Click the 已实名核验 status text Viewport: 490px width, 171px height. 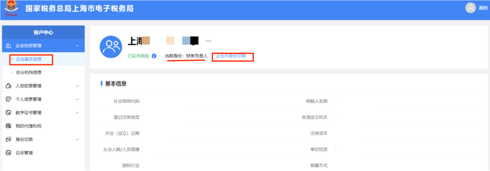click(138, 56)
